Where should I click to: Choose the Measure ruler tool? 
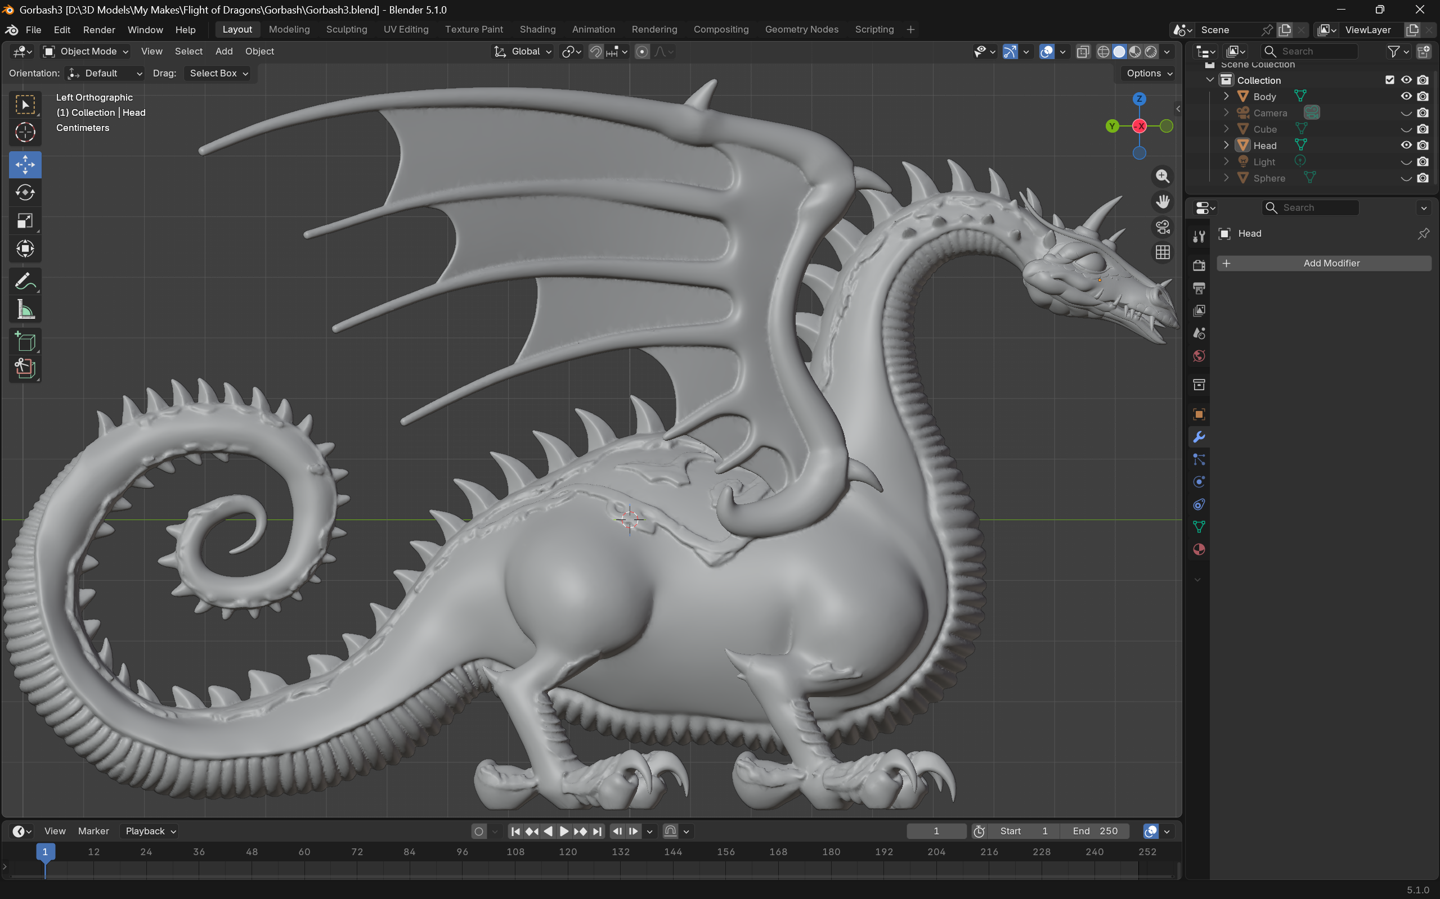pos(25,309)
